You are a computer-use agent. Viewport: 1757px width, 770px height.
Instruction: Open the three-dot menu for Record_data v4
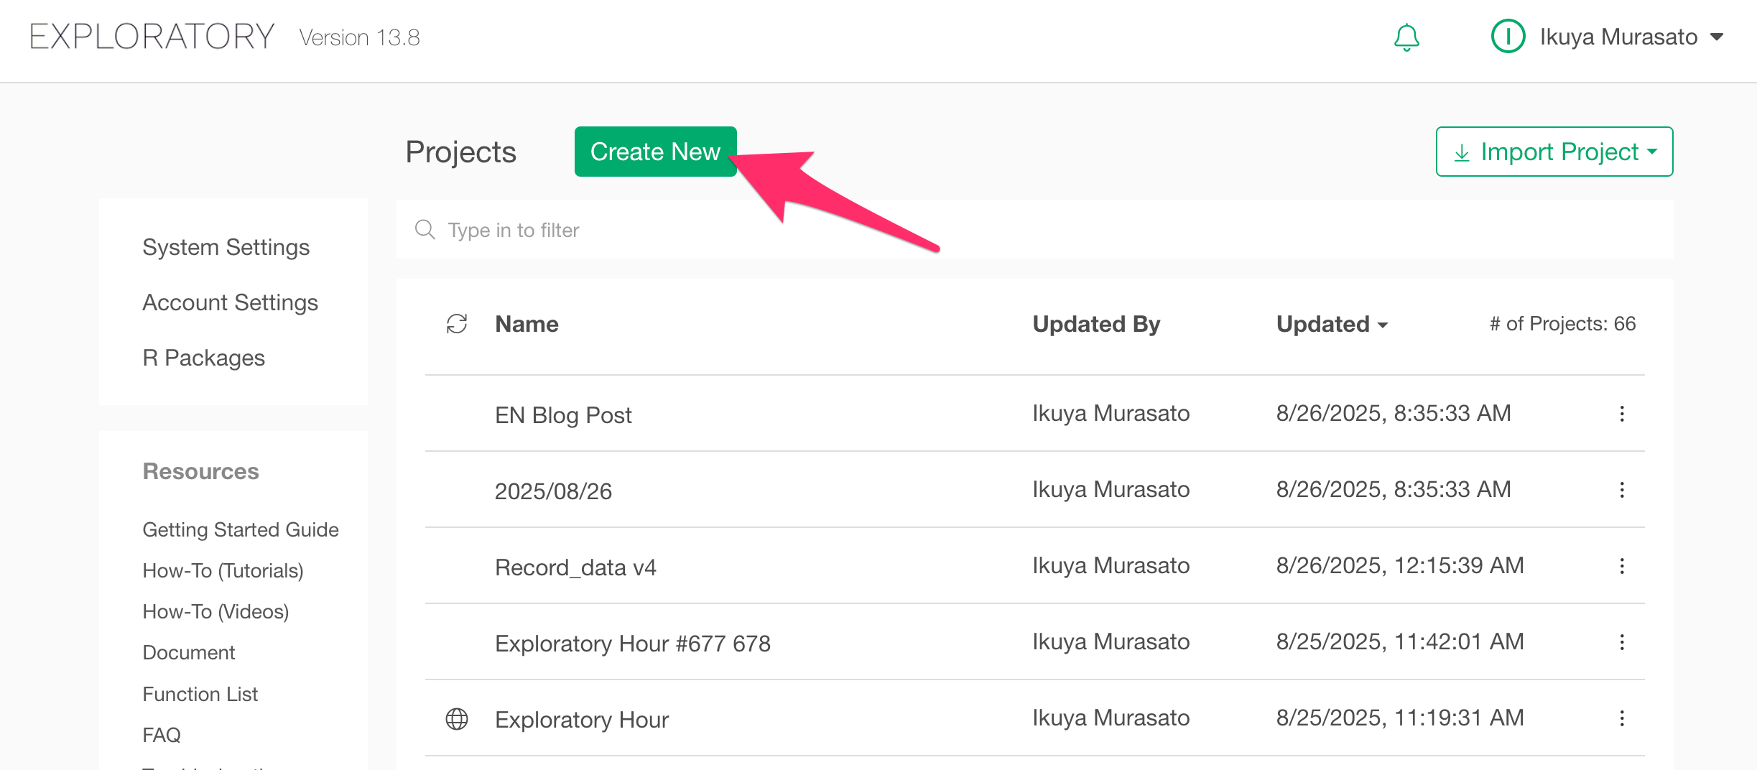coord(1622,566)
